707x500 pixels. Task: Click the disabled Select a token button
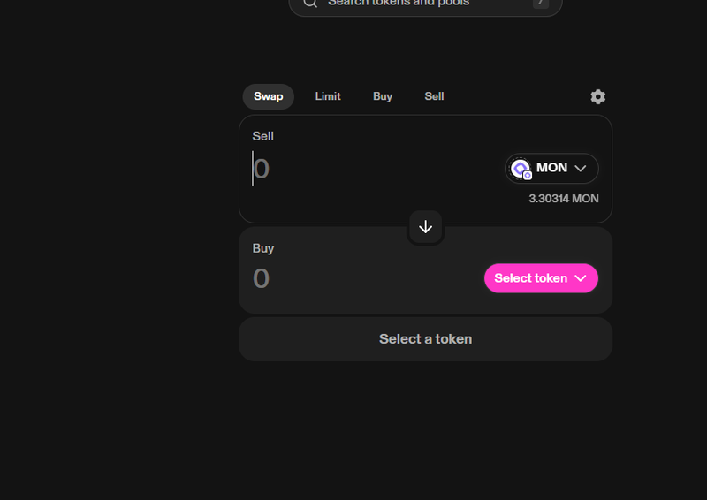pyautogui.click(x=425, y=339)
